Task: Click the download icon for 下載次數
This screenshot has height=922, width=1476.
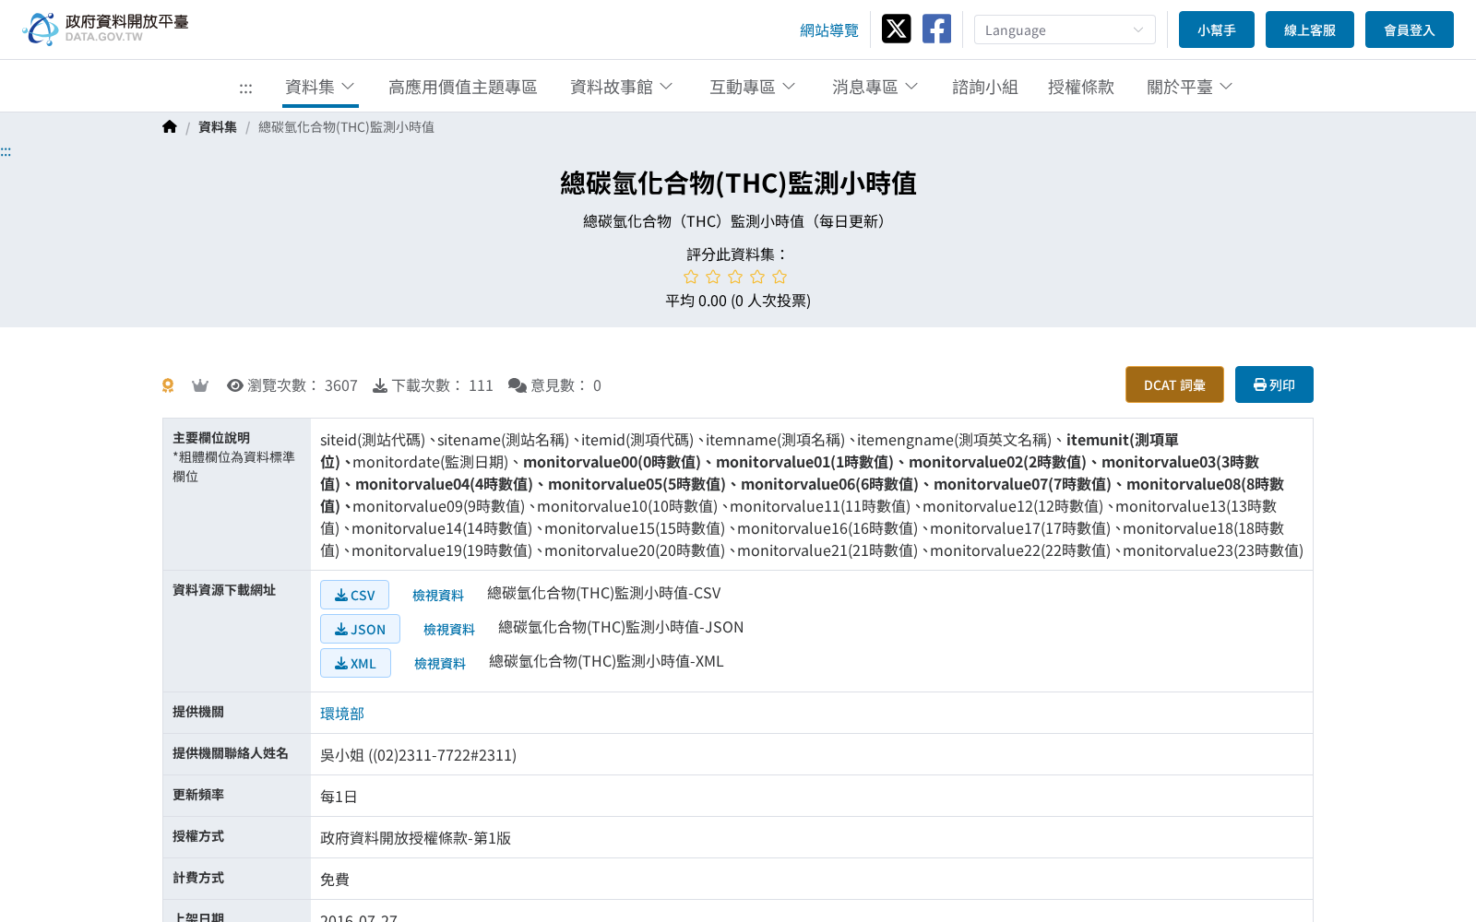Action: (380, 385)
